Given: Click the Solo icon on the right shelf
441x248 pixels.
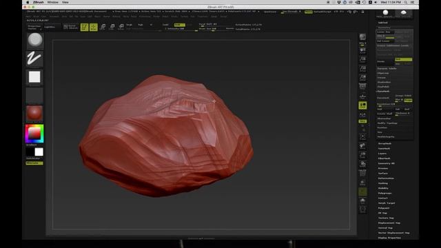Looking at the screenshot, I should coord(362,200).
